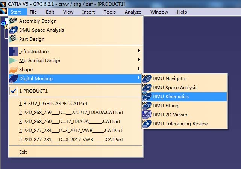
Task: Open recent file 22D_877_234 VWB.CATPart
Action: (75, 131)
